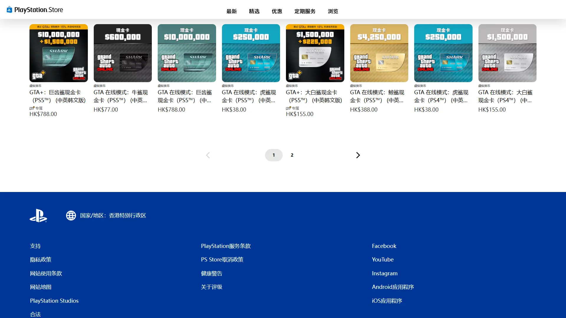The image size is (566, 318).
Task: Open the 最新 menu in top navigation
Action: click(x=231, y=11)
